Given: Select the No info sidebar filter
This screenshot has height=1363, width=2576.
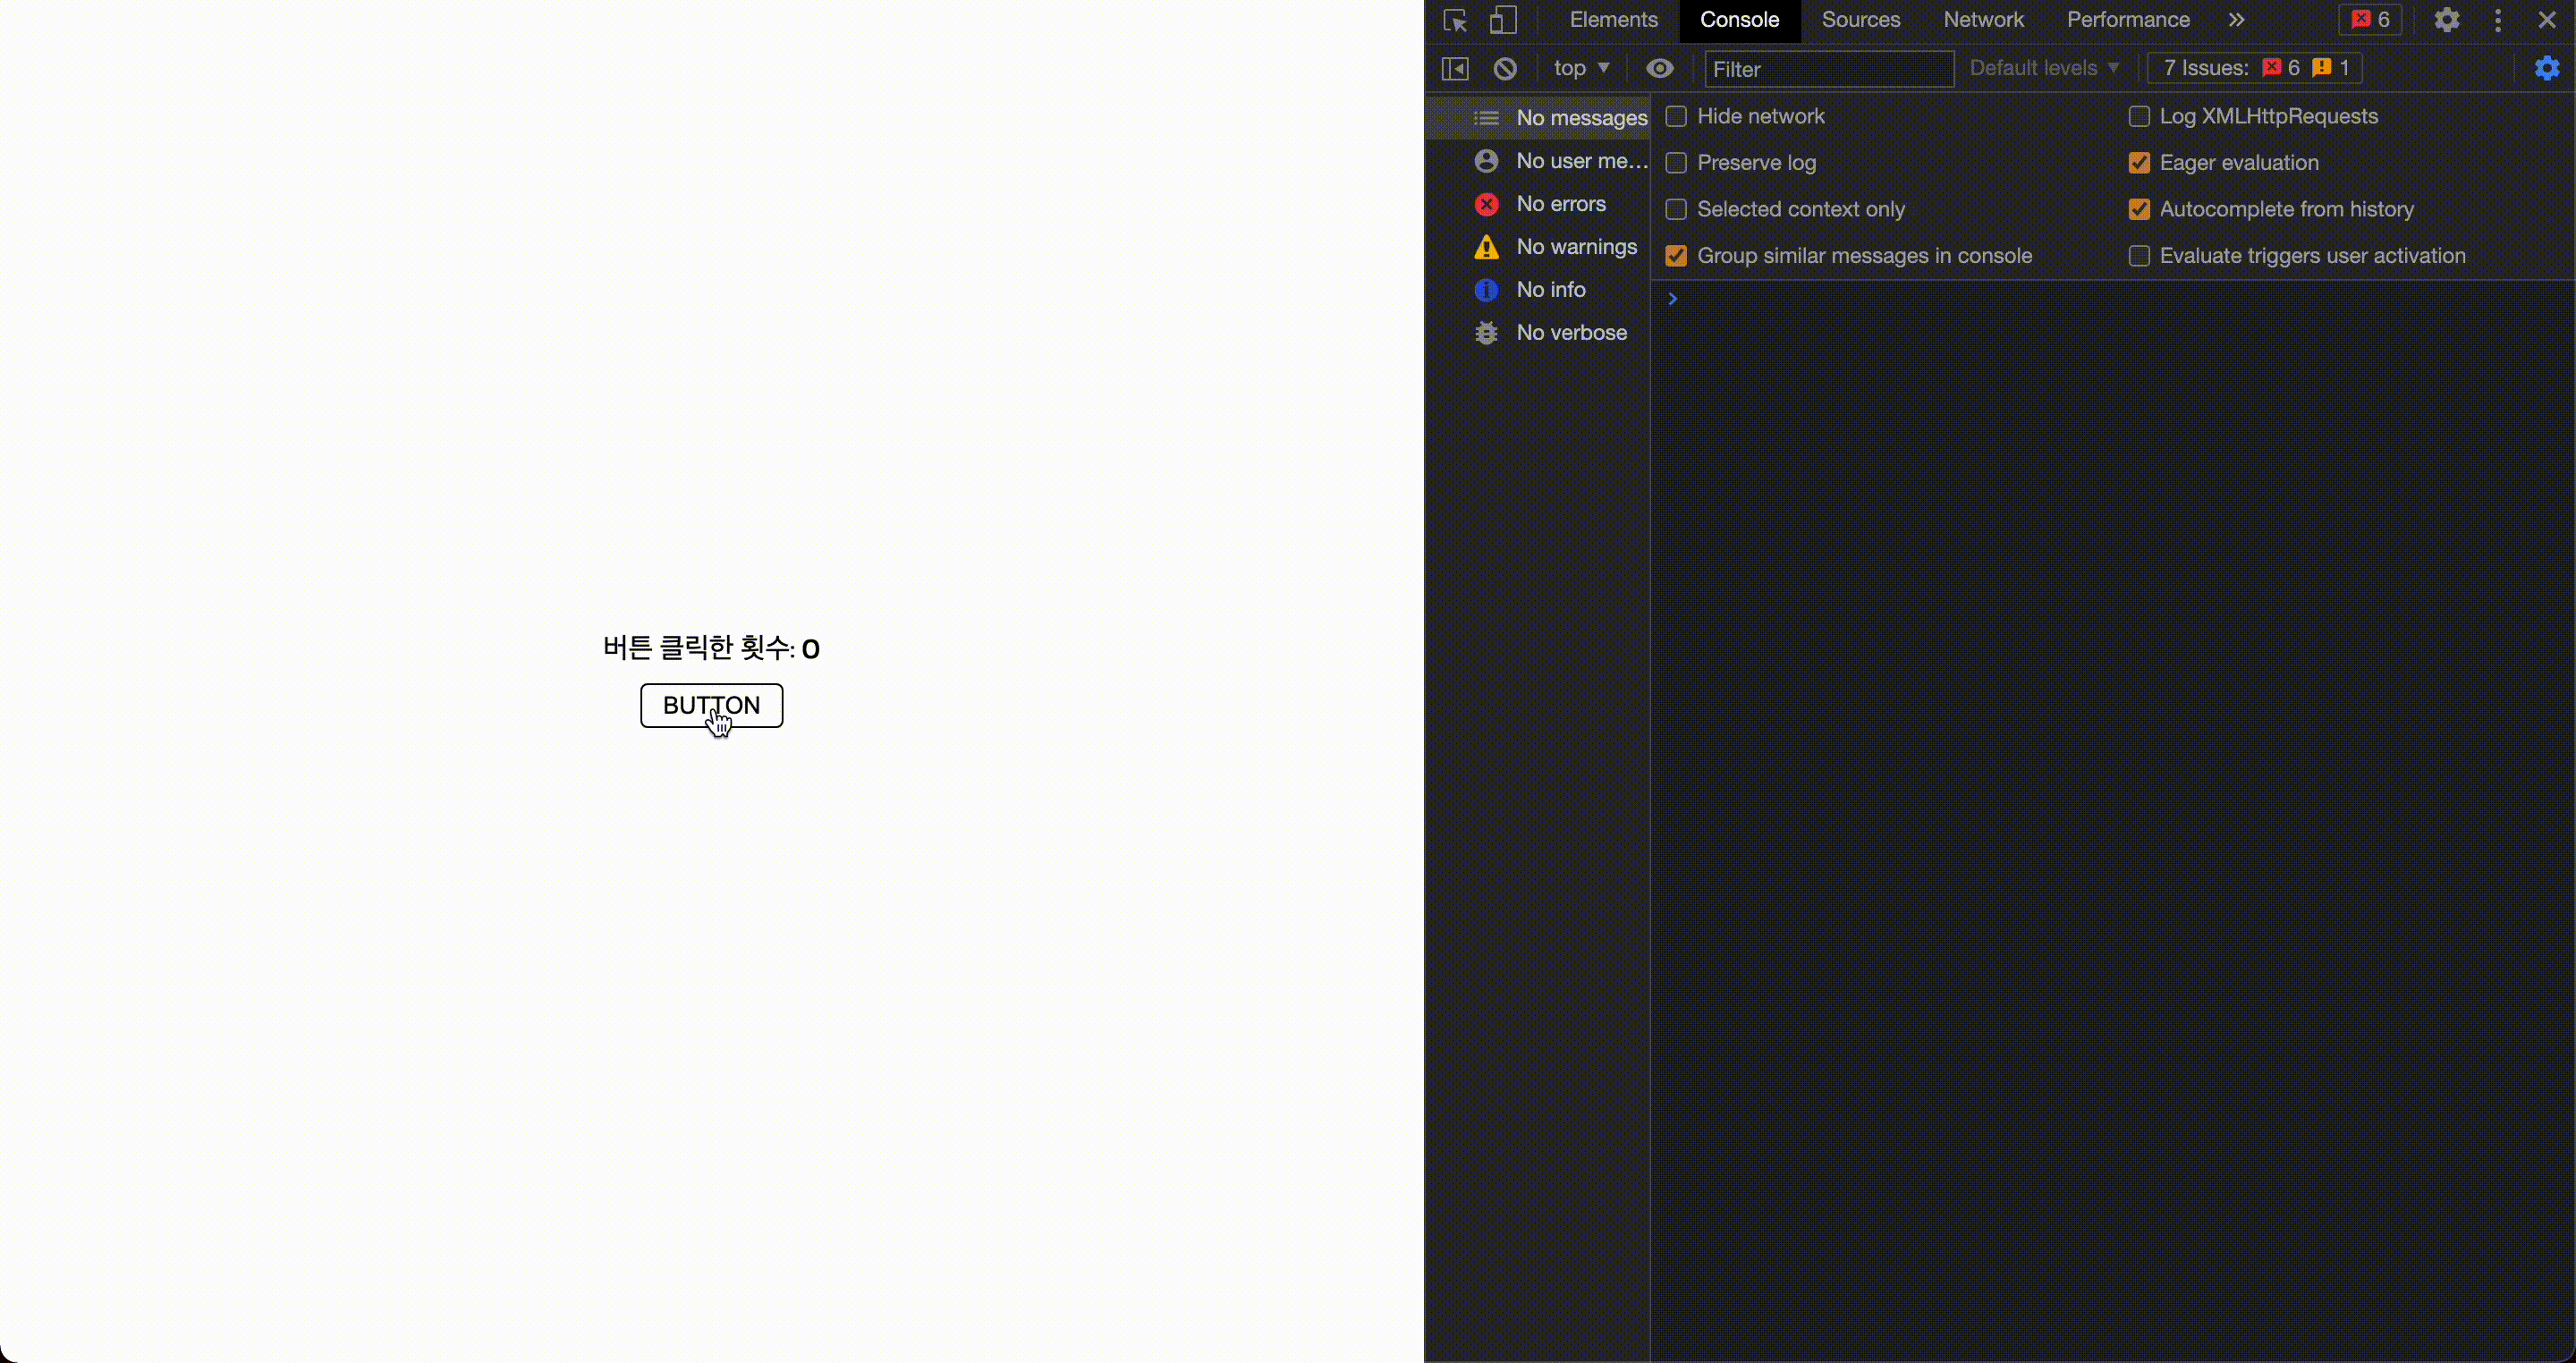Looking at the screenshot, I should click(1539, 290).
